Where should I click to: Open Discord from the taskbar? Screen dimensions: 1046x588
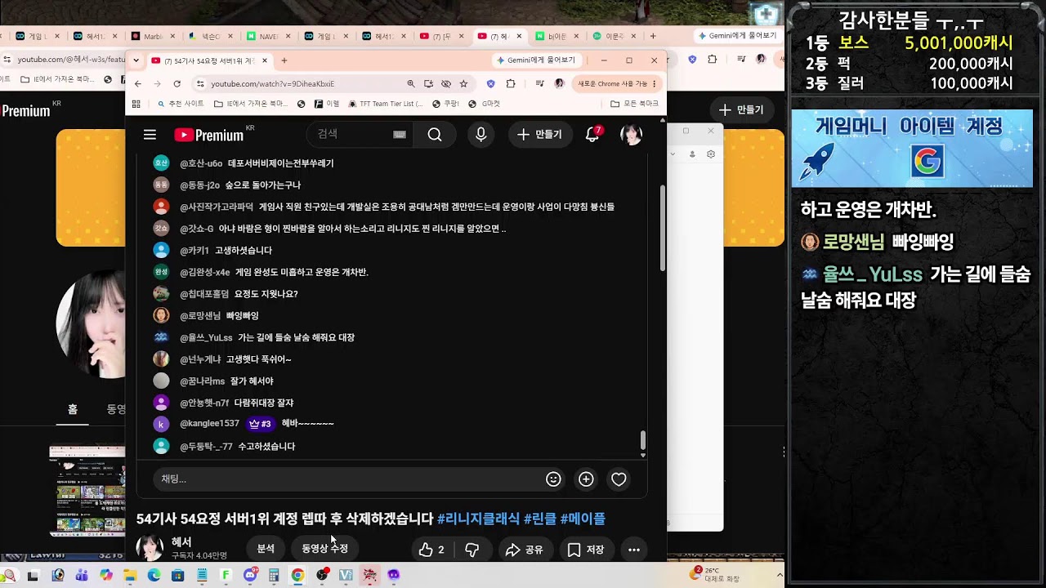(x=250, y=575)
